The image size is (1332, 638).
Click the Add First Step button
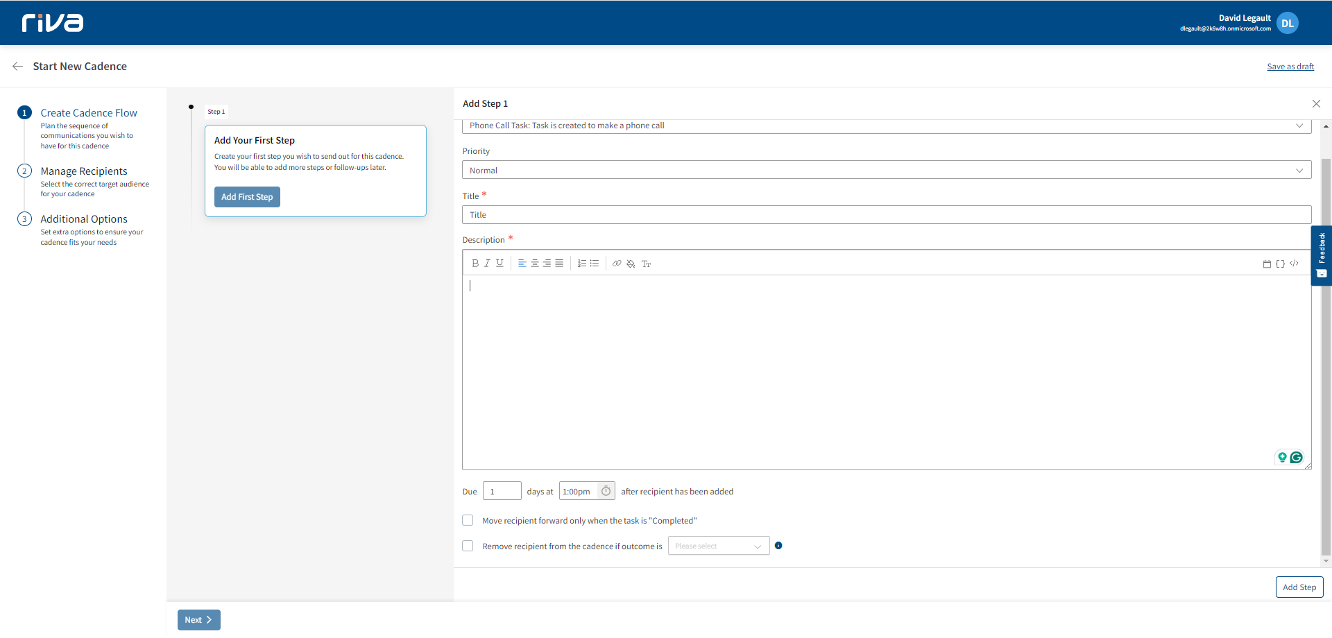(247, 197)
